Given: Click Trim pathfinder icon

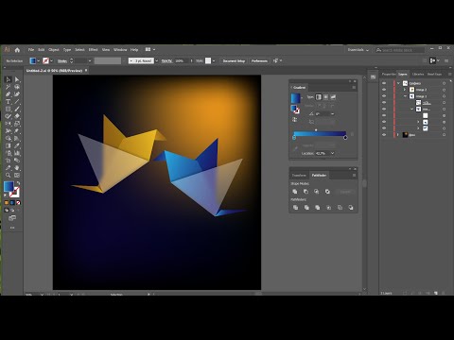Looking at the screenshot, I should [306, 208].
